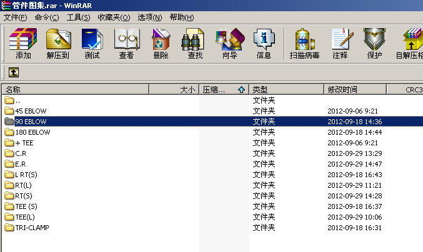This screenshot has width=423, height=252.
Task: Sort by Packed (压缩...) column header
Action: tap(224, 89)
